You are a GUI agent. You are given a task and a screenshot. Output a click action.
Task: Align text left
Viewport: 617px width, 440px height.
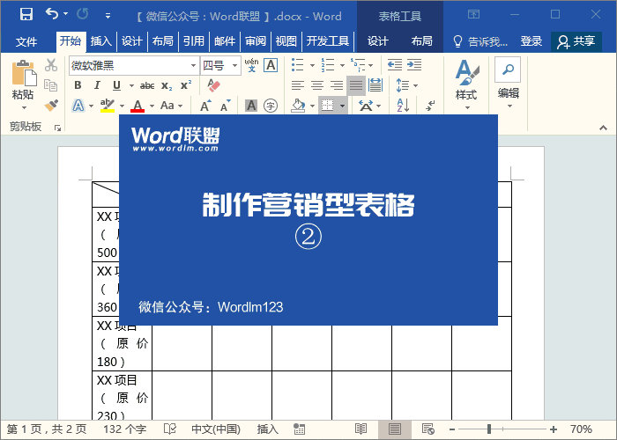tap(298, 85)
